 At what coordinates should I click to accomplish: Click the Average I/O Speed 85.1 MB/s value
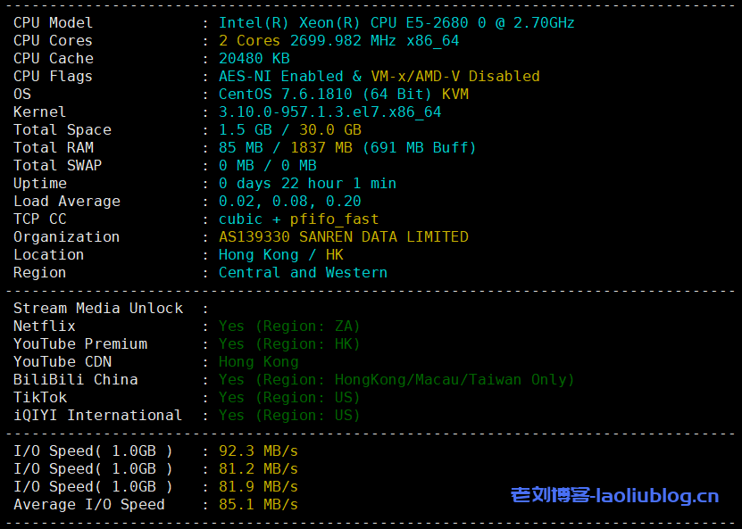(258, 505)
